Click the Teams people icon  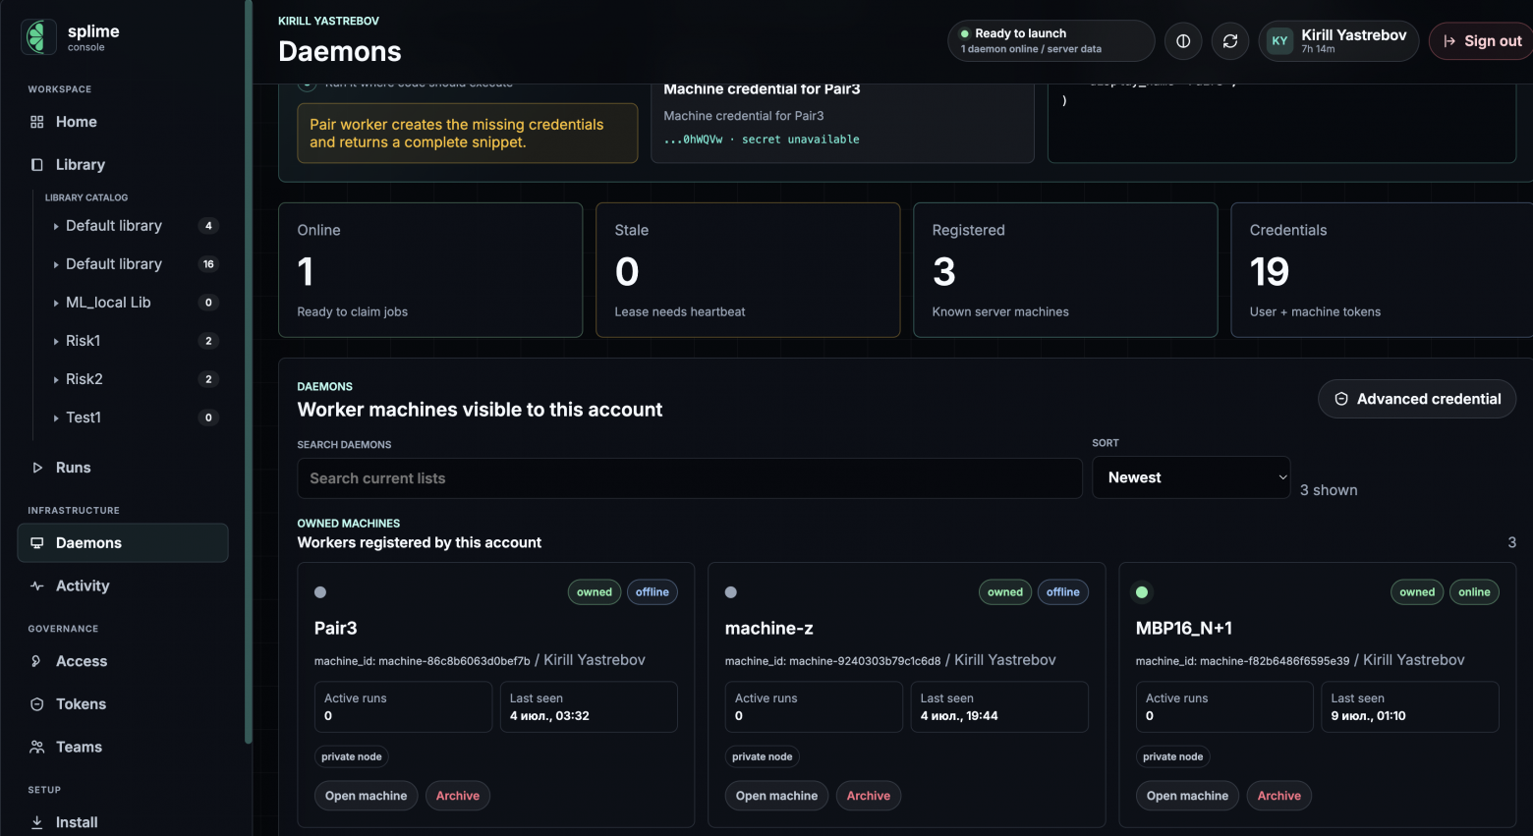pyautogui.click(x=37, y=747)
